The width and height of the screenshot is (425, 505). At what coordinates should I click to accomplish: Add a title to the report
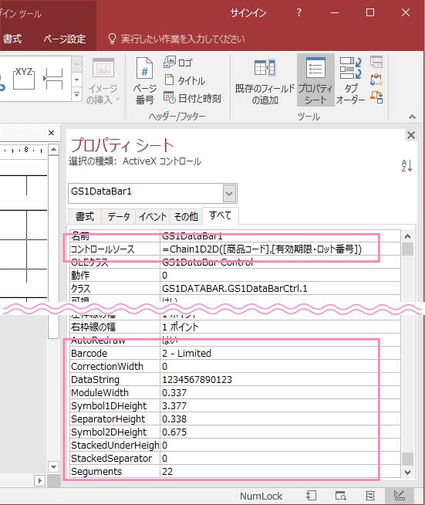(x=184, y=80)
